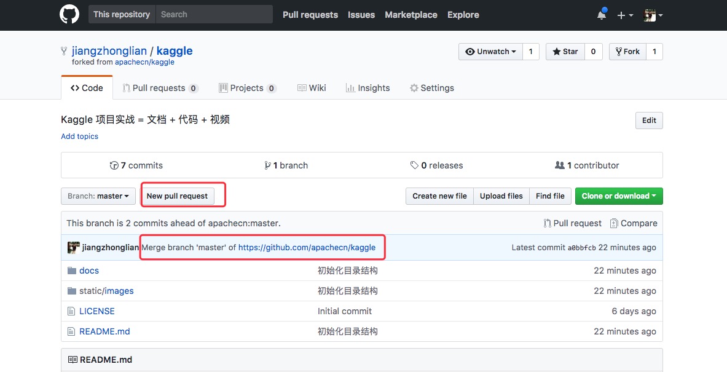Click the New pull request button
The width and height of the screenshot is (727, 372).
click(177, 196)
